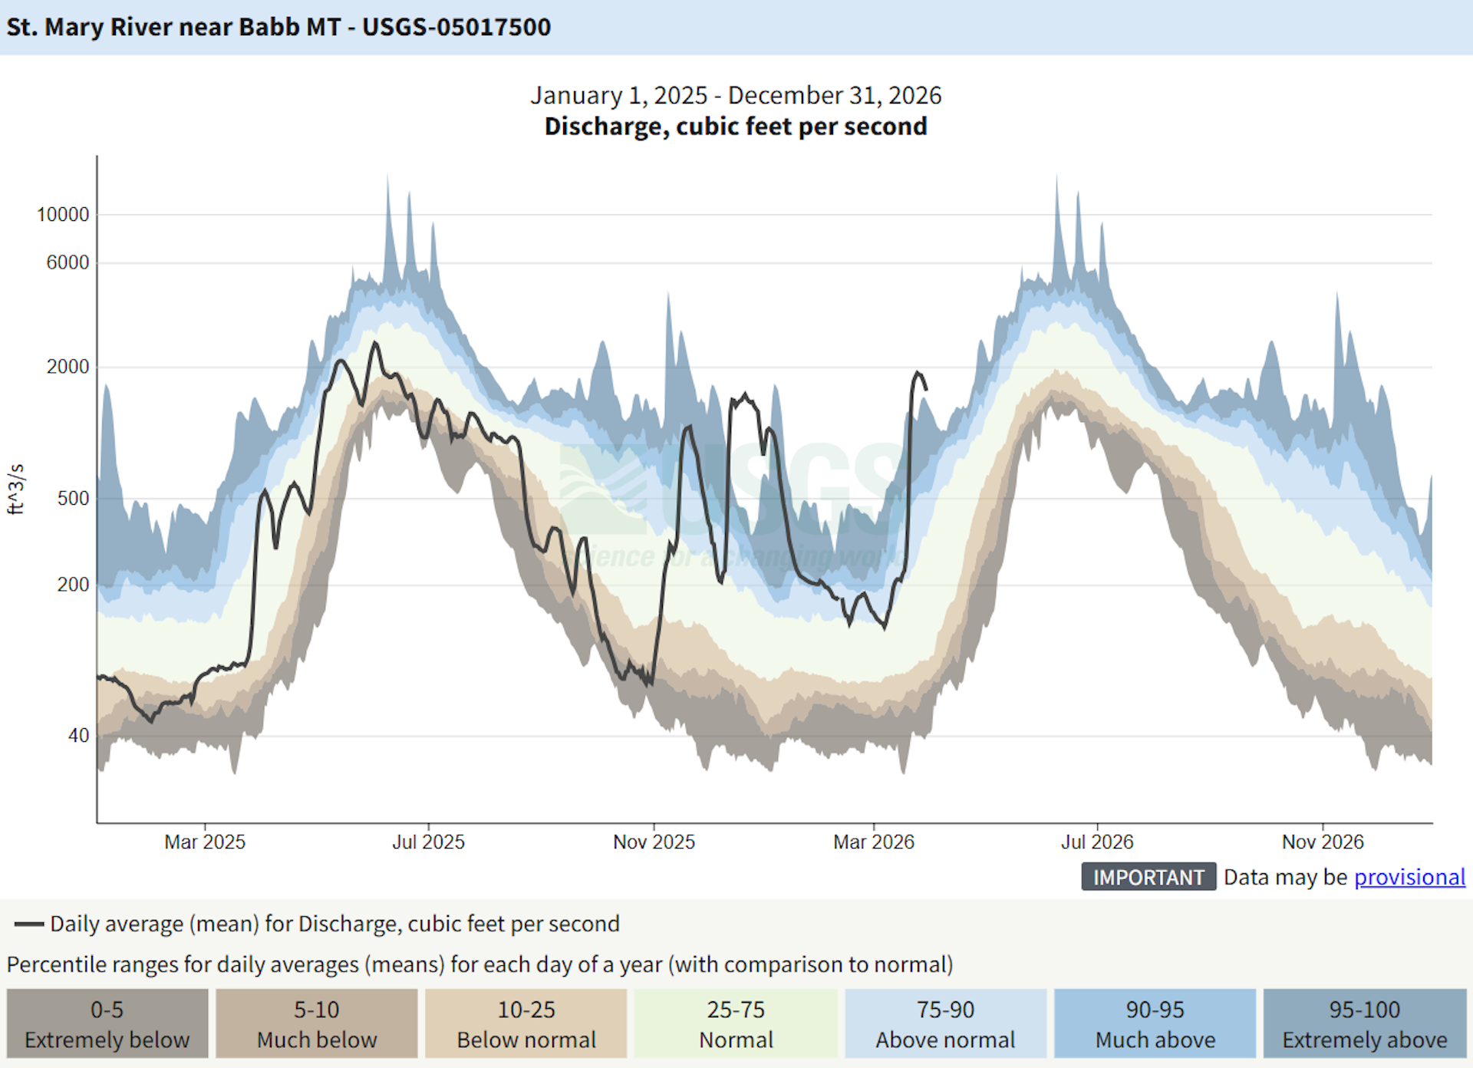Viewport: 1473px width, 1068px height.
Task: Open the provisional data link
Action: (x=1409, y=877)
